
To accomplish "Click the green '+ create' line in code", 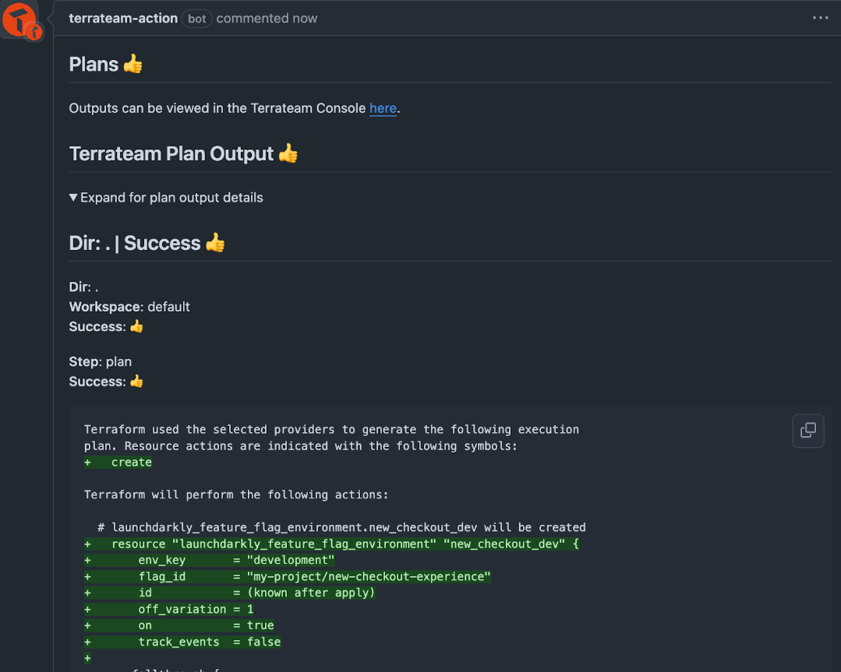I will point(118,463).
